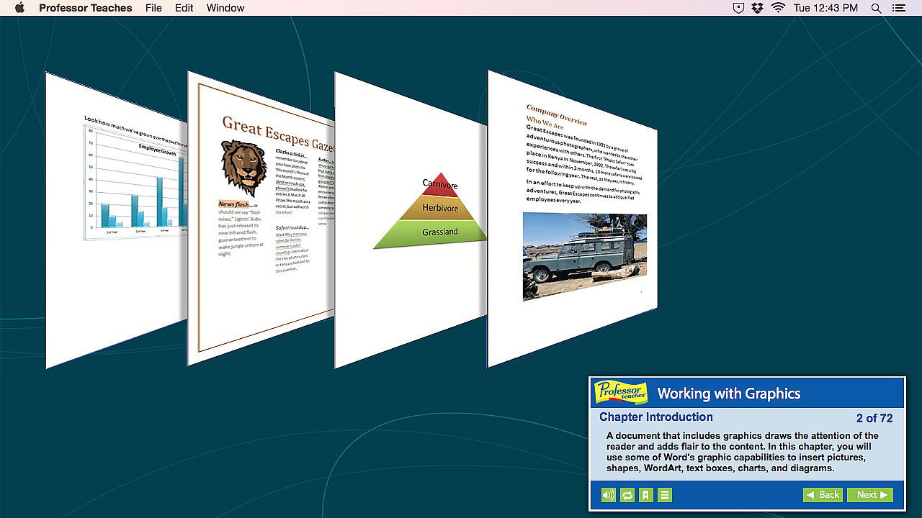The width and height of the screenshot is (922, 518).
Task: Open the Dropbox menu bar icon
Action: click(x=757, y=8)
